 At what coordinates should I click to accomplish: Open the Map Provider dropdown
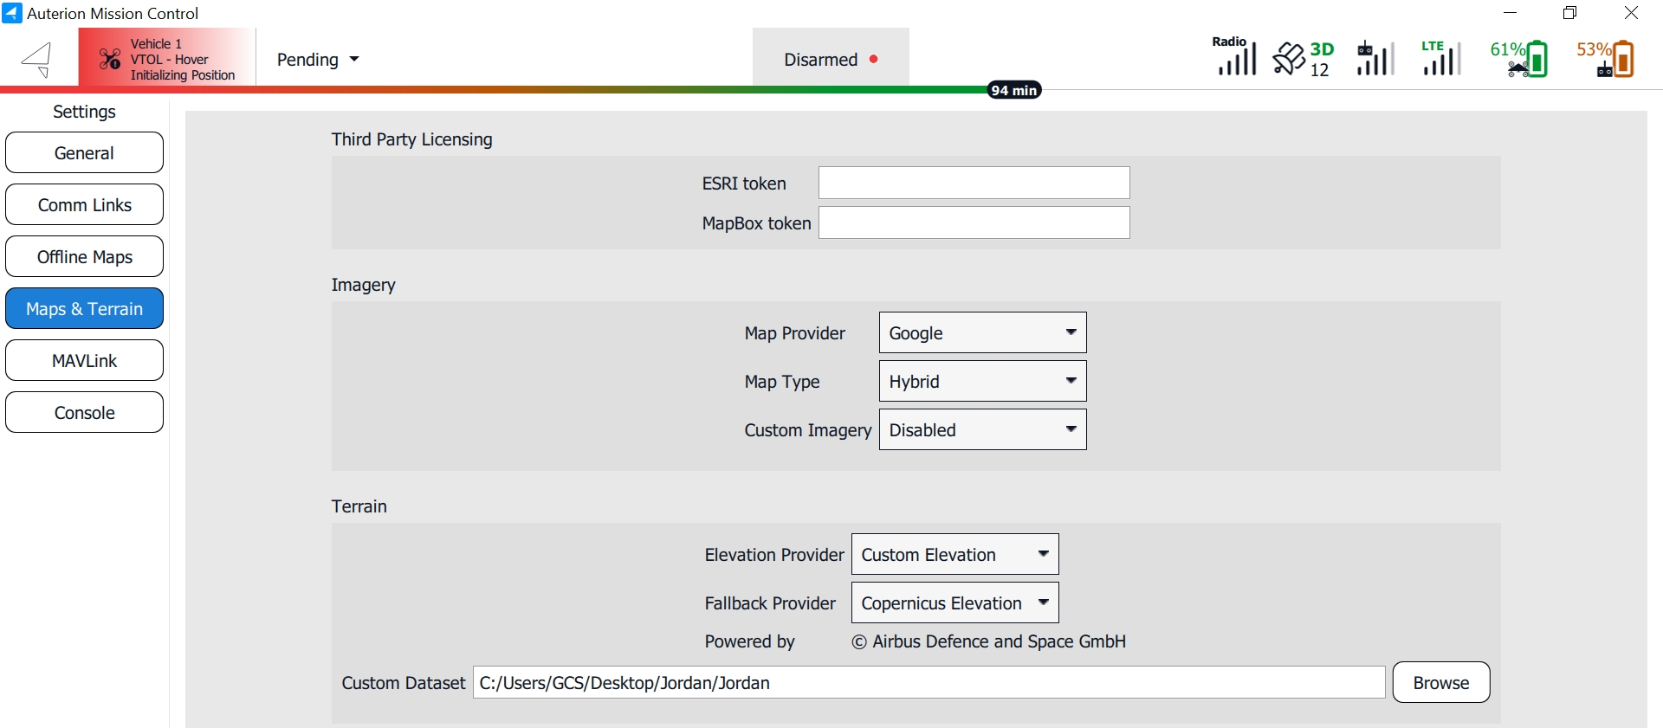tap(982, 333)
